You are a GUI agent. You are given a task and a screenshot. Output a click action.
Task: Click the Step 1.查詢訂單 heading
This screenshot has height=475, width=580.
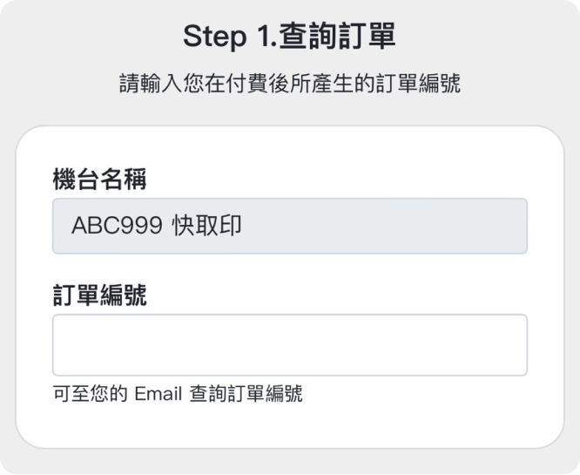pyautogui.click(x=289, y=37)
